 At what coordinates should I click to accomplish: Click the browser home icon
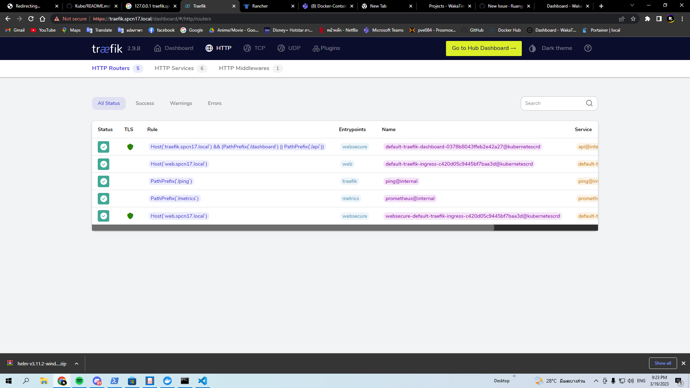42,19
